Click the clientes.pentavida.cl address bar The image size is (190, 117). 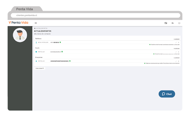[x=96, y=16]
